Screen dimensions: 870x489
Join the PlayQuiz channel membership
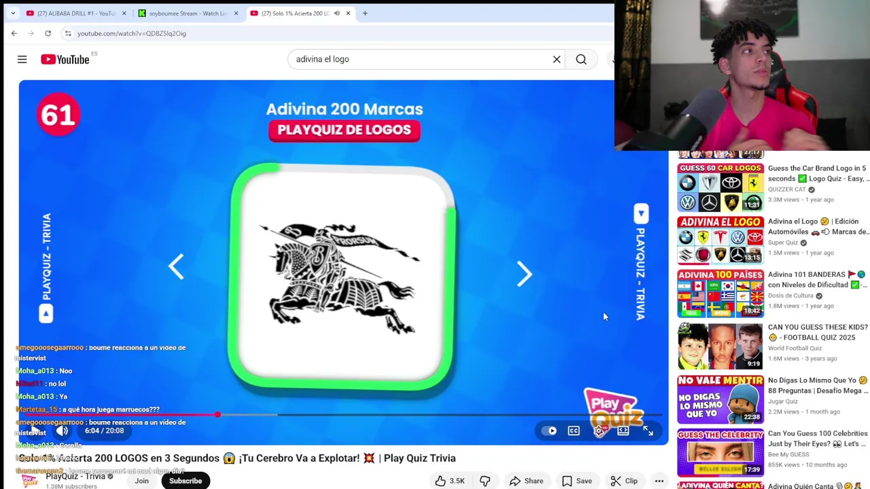tap(141, 481)
